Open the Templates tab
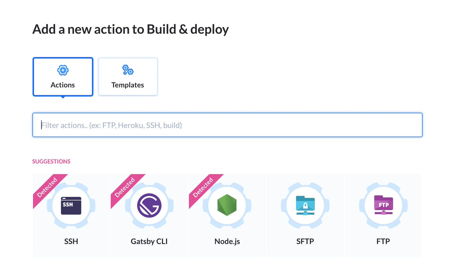The width and height of the screenshot is (455, 280). point(128,77)
